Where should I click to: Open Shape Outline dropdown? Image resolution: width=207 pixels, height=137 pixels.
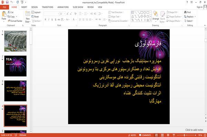[174, 16]
